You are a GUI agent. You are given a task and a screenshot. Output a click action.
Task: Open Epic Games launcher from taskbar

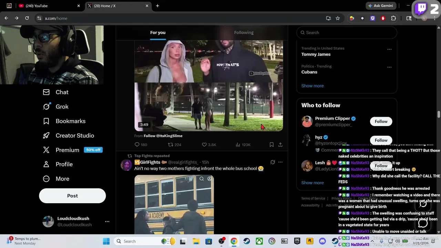click(x=297, y=241)
